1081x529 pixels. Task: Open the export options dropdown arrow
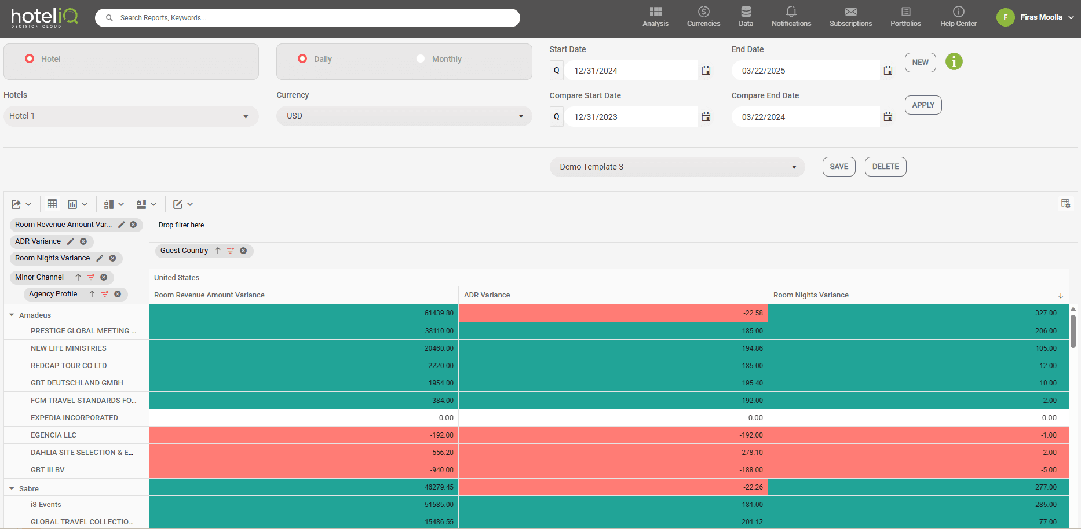coord(28,204)
